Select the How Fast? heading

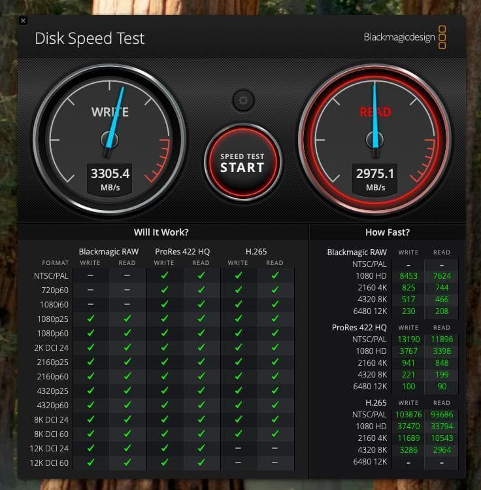(x=388, y=232)
